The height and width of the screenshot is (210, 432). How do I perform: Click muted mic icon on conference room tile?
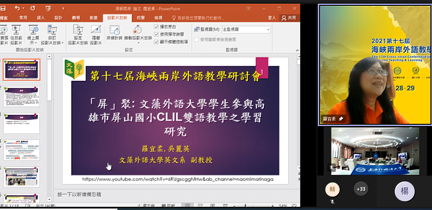click(x=332, y=167)
